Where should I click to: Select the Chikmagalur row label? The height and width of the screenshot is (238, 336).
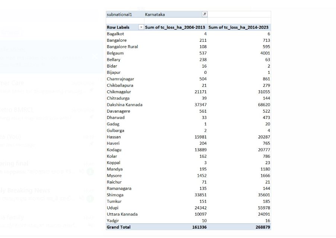point(119,92)
